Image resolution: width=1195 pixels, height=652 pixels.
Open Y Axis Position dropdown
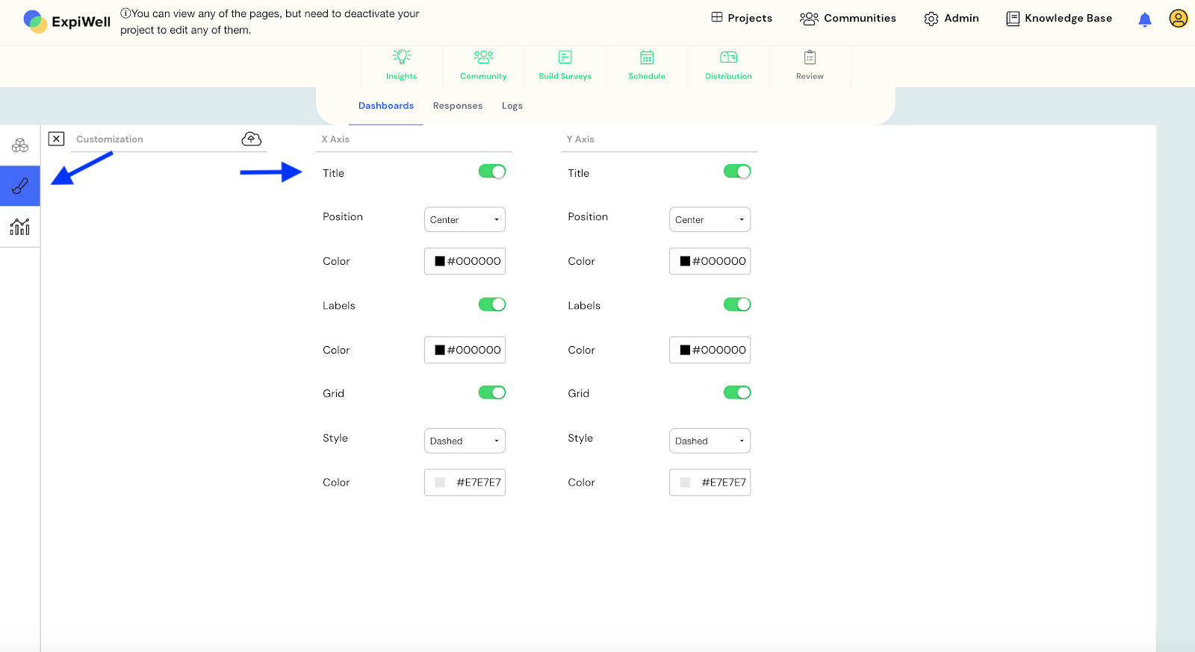[x=710, y=219]
